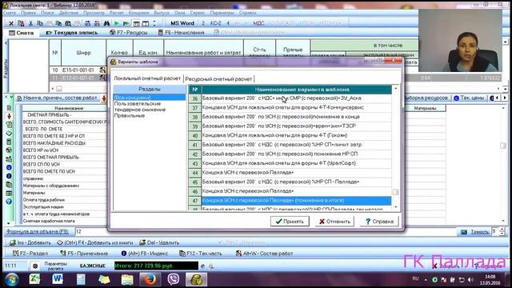Click the Точность spinner arrows
The image size is (512, 288).
tap(502, 232)
